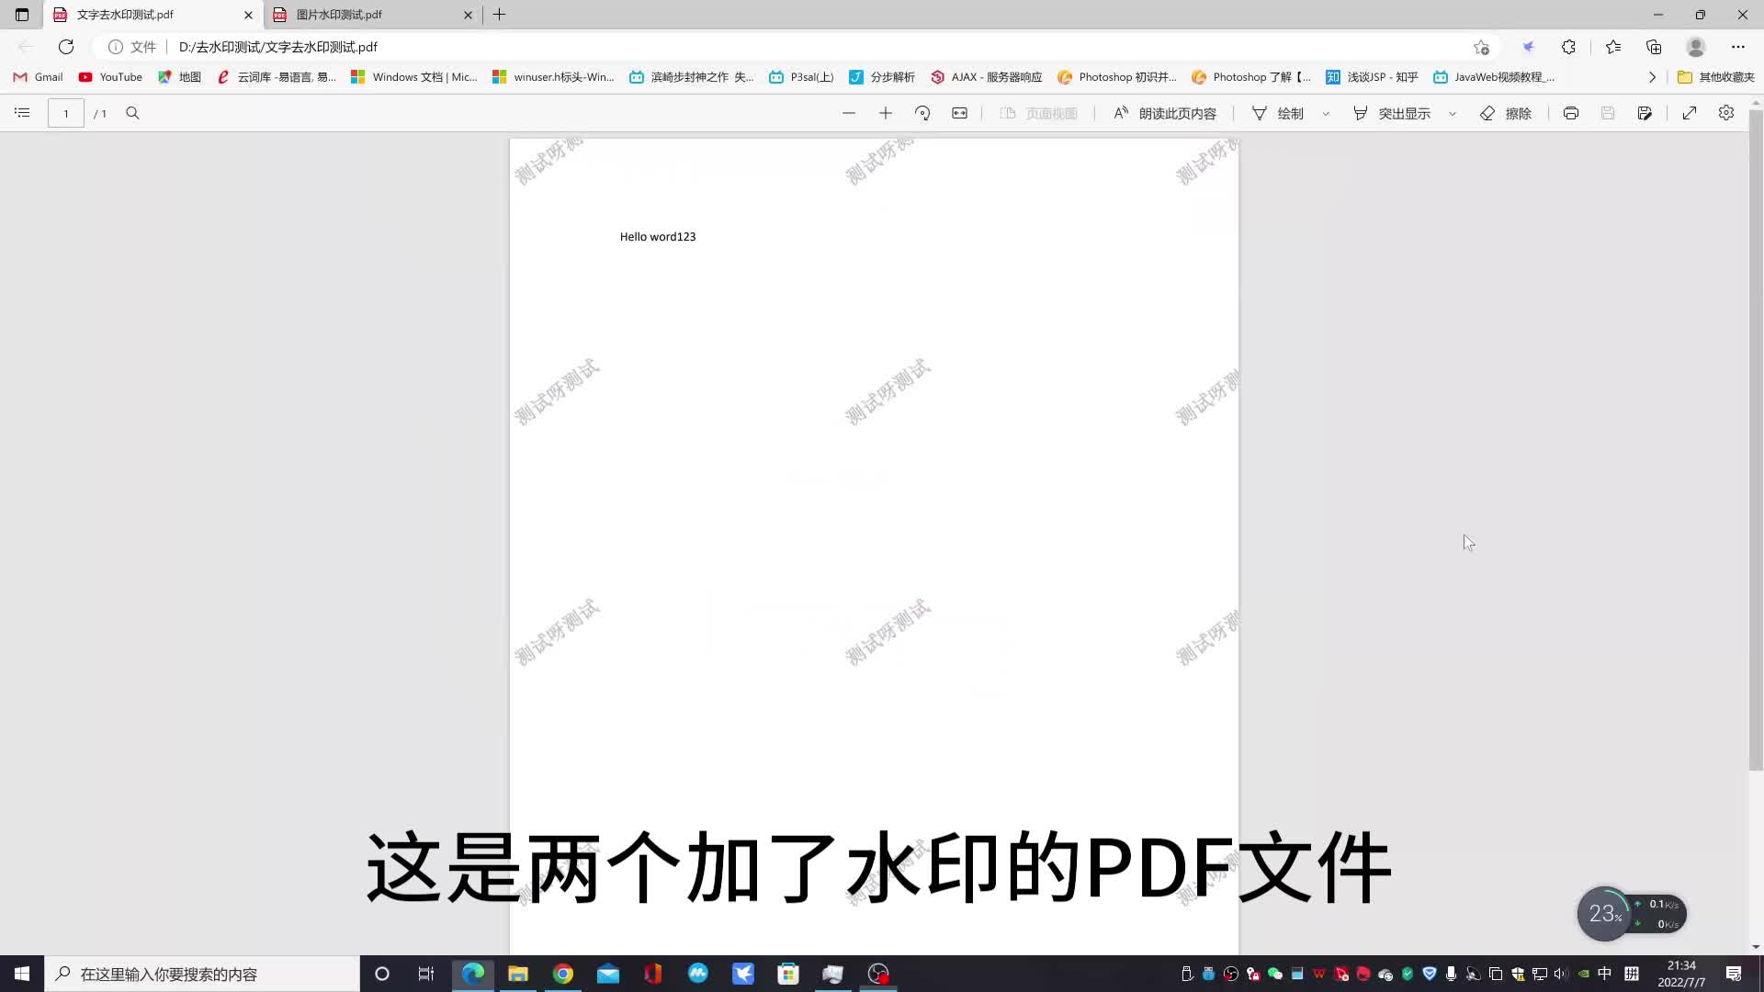This screenshot has height=992, width=1764.
Task: Open Task View on taskbar
Action: (x=426, y=974)
